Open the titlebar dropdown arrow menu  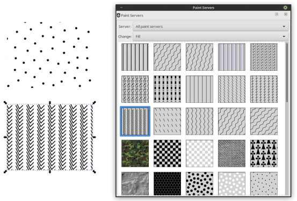(121, 8)
